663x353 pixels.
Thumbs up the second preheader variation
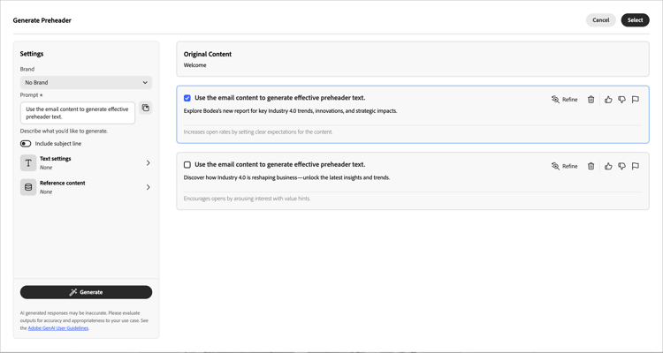608,166
